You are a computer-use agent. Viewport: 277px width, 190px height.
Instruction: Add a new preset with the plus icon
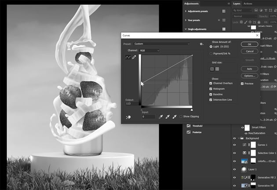(x=219, y=20)
